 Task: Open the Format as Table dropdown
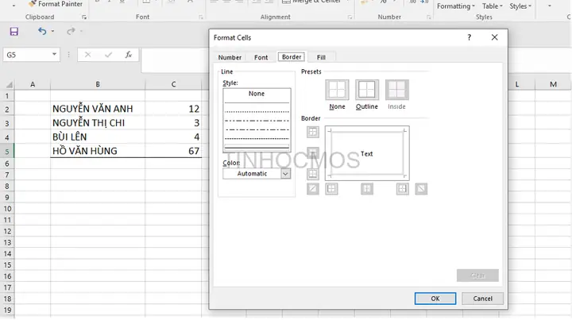coord(492,6)
